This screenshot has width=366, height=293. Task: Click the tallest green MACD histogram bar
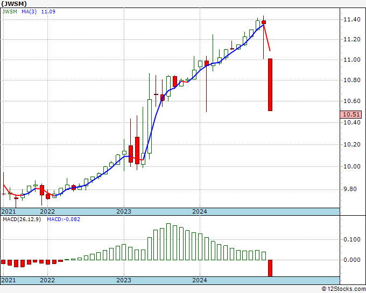168,241
